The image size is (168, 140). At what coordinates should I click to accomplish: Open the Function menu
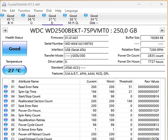pos(24,11)
